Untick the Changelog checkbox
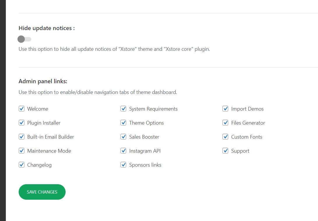The image size is (318, 221). tap(22, 165)
